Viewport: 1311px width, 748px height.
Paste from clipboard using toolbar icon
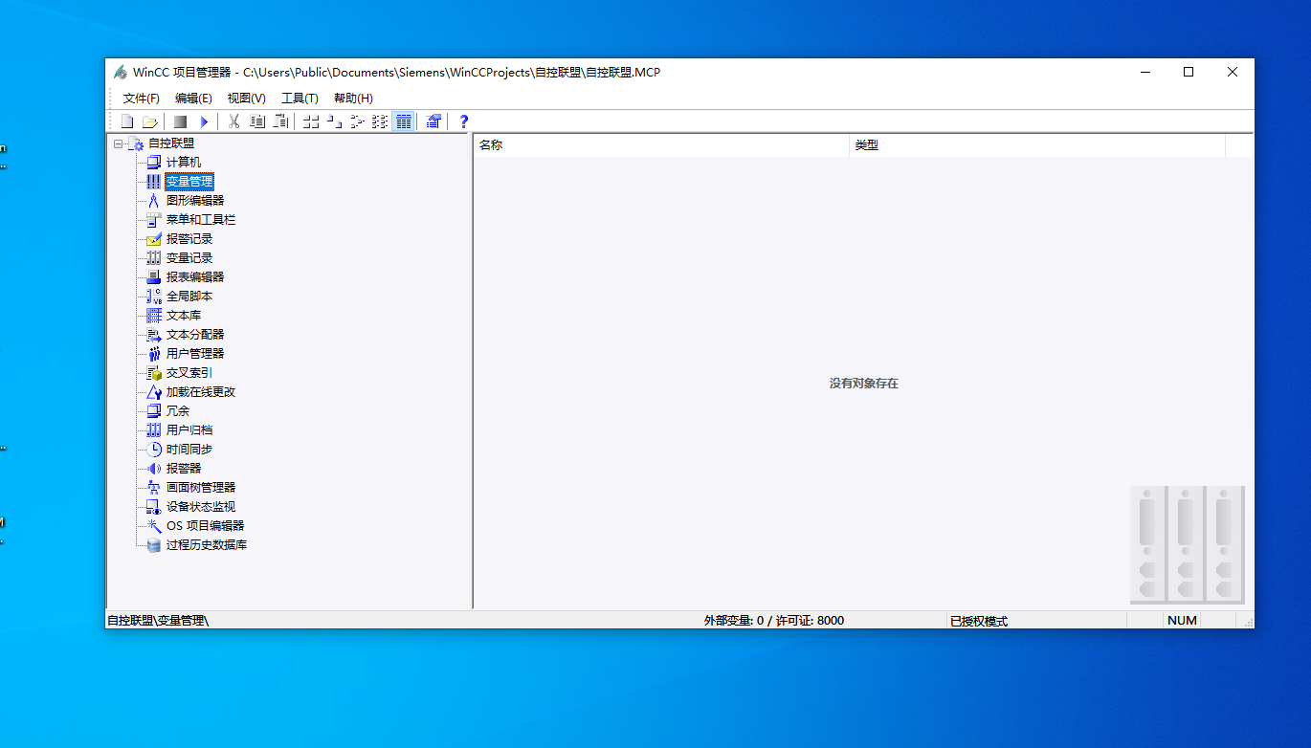click(280, 121)
